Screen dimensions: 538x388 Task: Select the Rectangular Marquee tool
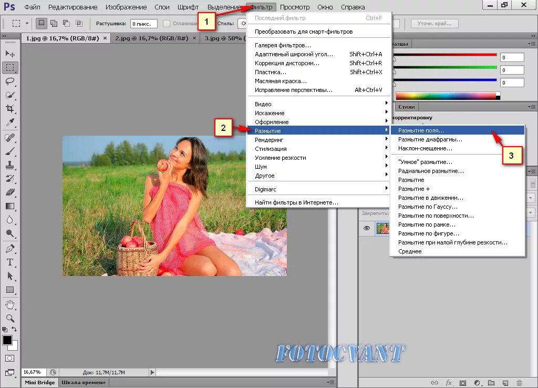tap(10, 68)
